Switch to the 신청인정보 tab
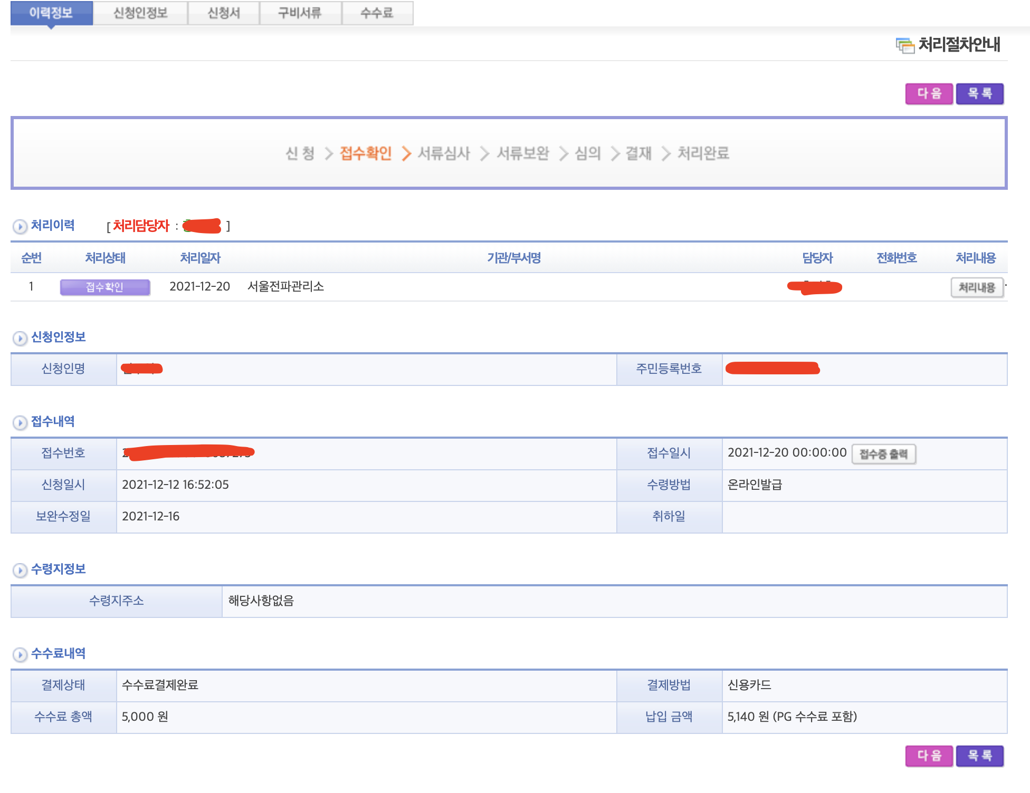This screenshot has height=793, width=1030. click(140, 13)
